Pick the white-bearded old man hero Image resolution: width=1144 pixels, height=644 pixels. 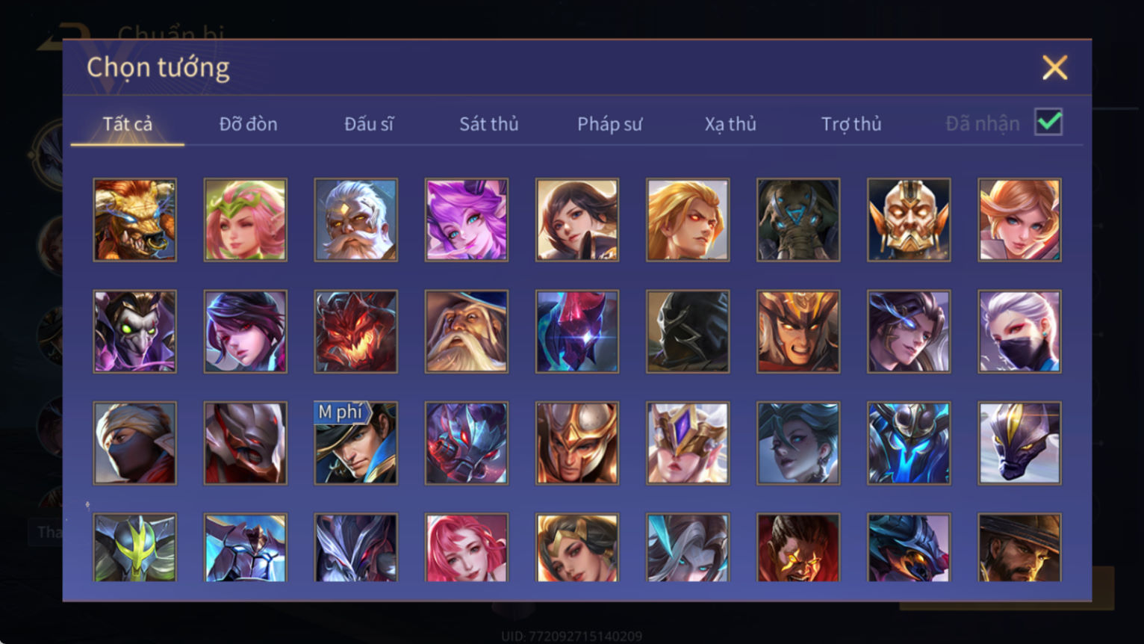356,220
